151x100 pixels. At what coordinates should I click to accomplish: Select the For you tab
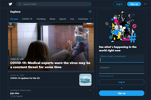click(x=14, y=19)
